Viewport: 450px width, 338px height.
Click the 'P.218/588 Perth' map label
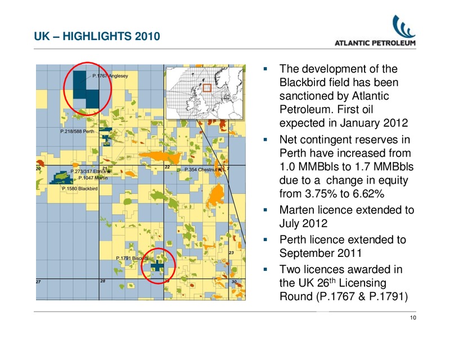click(77, 131)
